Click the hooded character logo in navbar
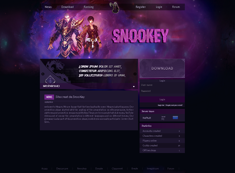235x173 pixels. point(115,7)
